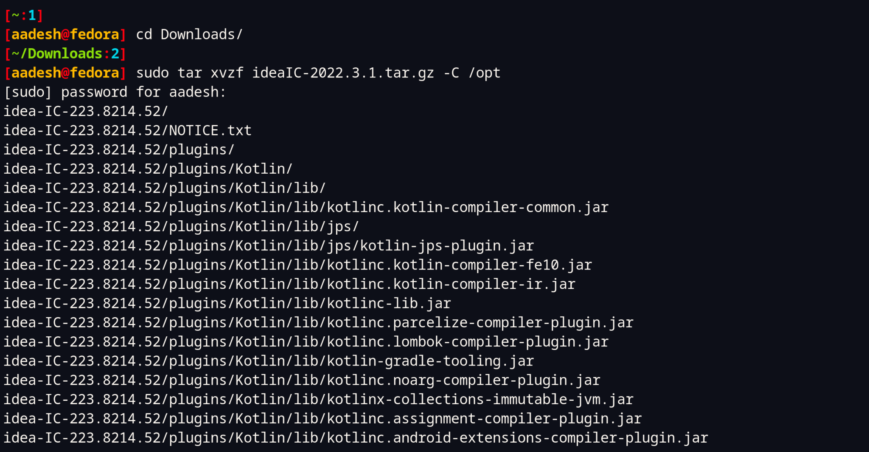Click the sudo tar xvzf command line
The width and height of the screenshot is (869, 452).
coord(318,73)
